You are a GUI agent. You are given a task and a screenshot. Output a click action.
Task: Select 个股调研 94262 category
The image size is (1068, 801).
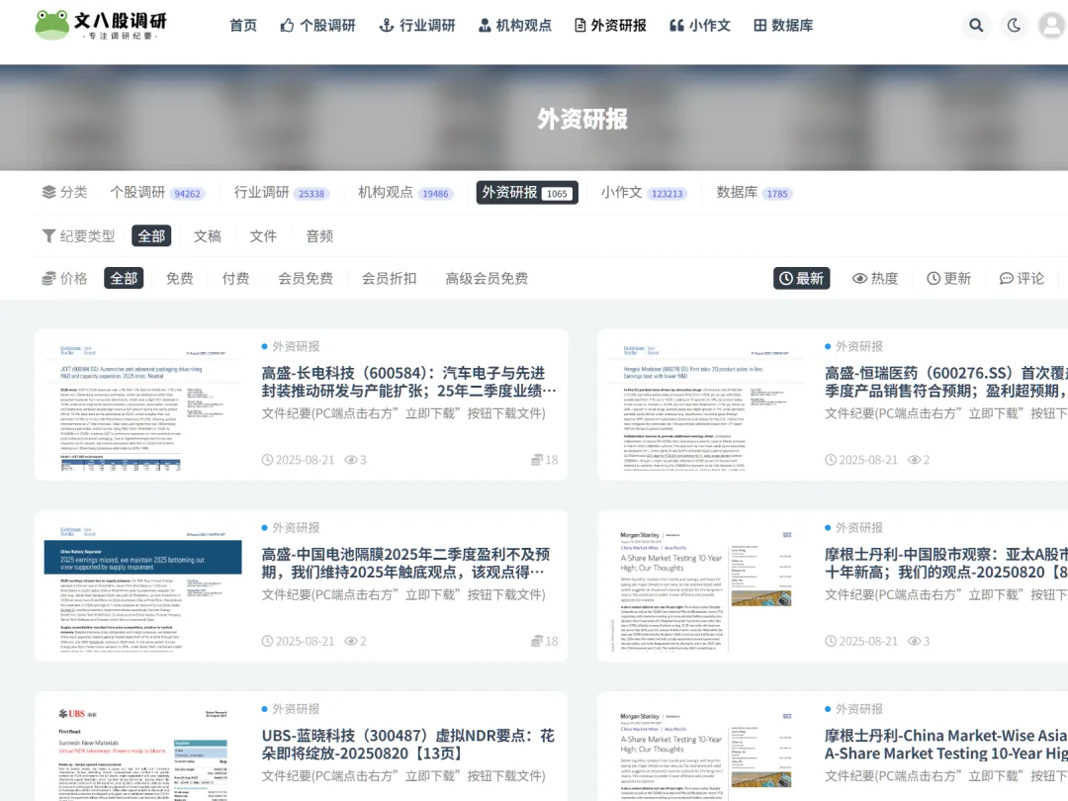[x=156, y=193]
